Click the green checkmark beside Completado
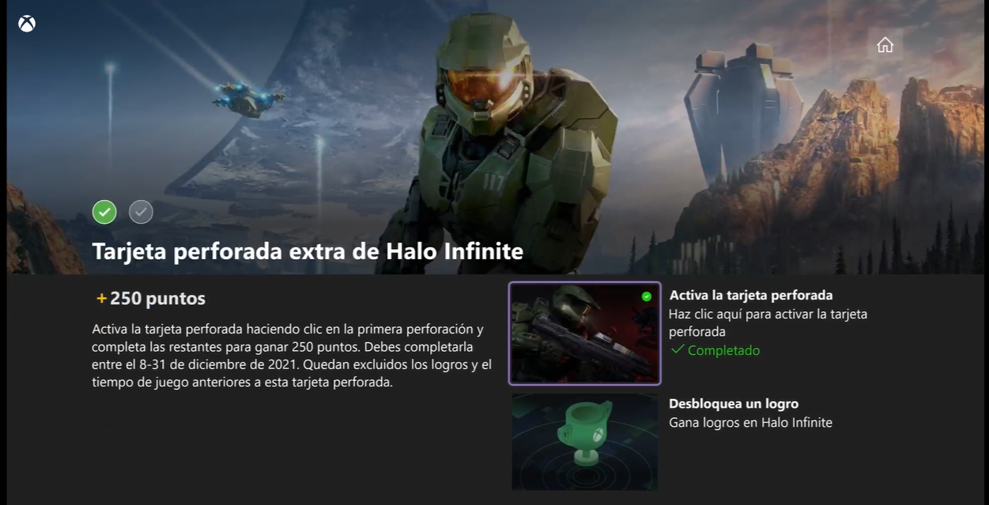This screenshot has width=989, height=505. (677, 349)
